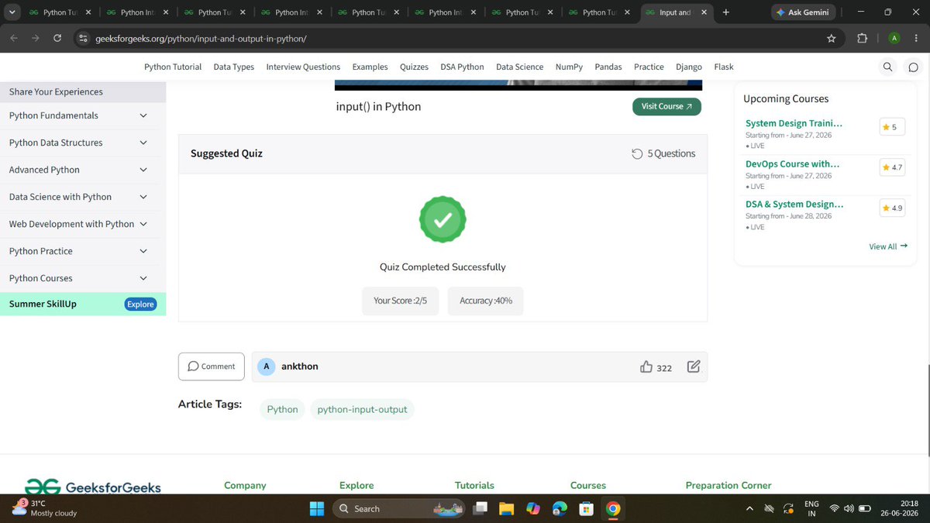This screenshot has width=930, height=523.
Task: Click the ENG IN language indicator
Action: pyautogui.click(x=811, y=508)
